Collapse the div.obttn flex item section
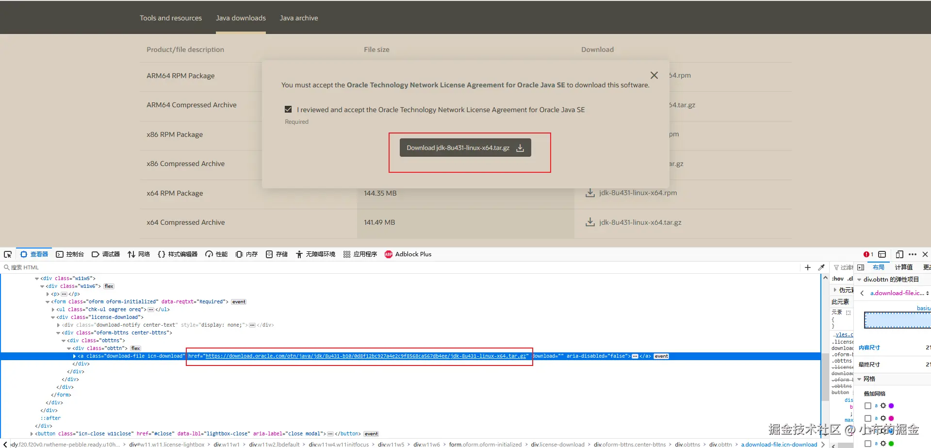The image size is (931, 448). point(860,280)
